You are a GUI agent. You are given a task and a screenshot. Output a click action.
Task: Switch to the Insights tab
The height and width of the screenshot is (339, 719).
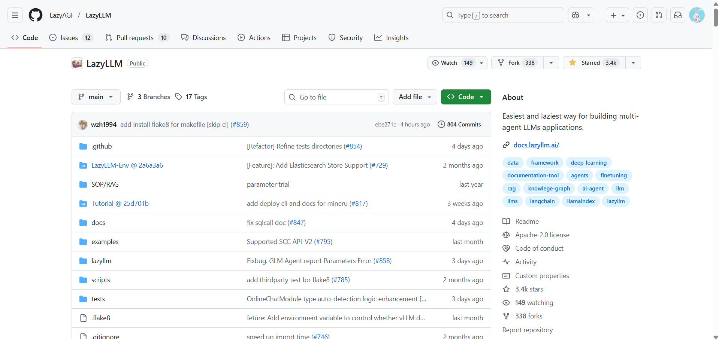[392, 38]
